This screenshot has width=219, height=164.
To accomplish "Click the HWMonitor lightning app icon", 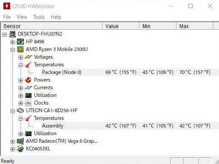I will (7, 6).
